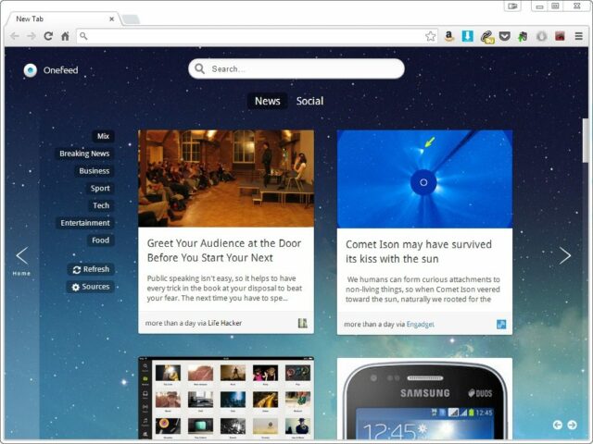
Task: Navigate Home with left chevron arrow
Action: point(21,256)
